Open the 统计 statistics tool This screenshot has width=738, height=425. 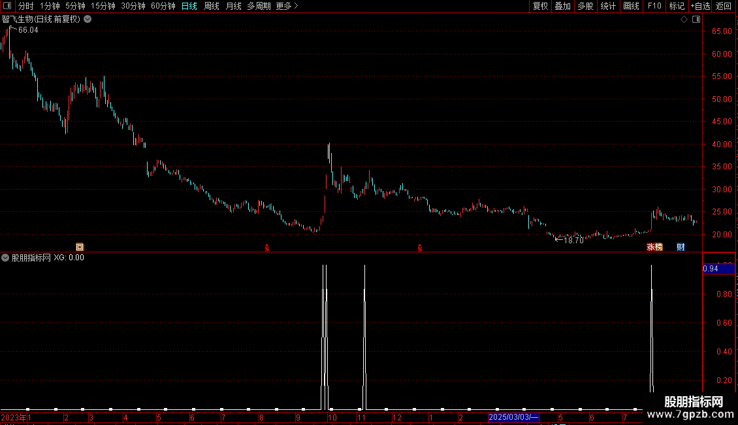(x=608, y=6)
